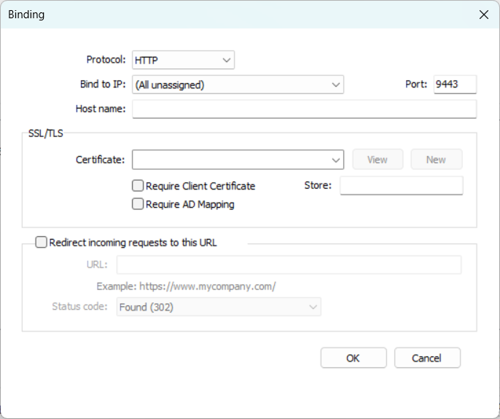Click the Binding title bar text
Image resolution: width=500 pixels, height=419 pixels.
tap(26, 15)
